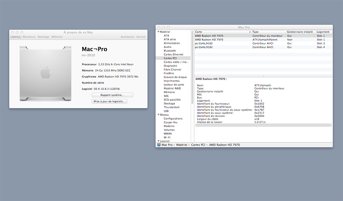Screen dimensions: 343x201
Task: Select ATA série in the sidebar
Action: [170, 40]
